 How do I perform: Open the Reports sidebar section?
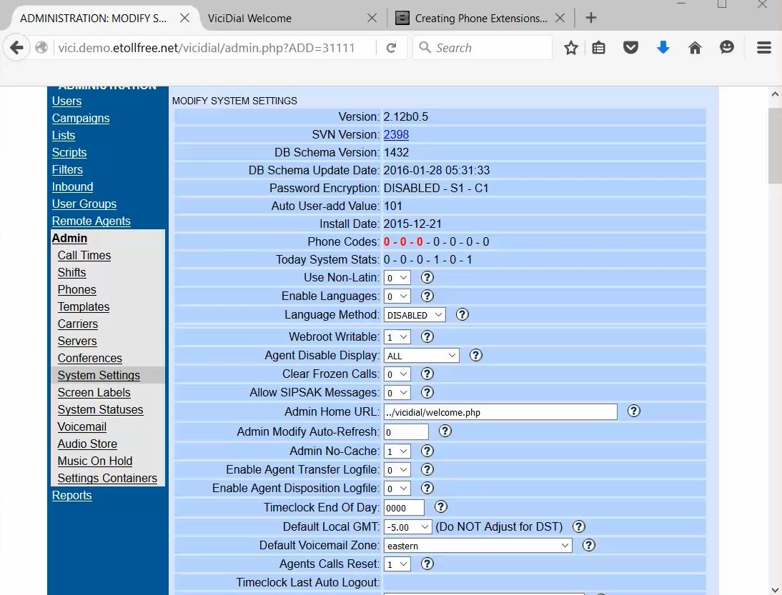point(71,495)
